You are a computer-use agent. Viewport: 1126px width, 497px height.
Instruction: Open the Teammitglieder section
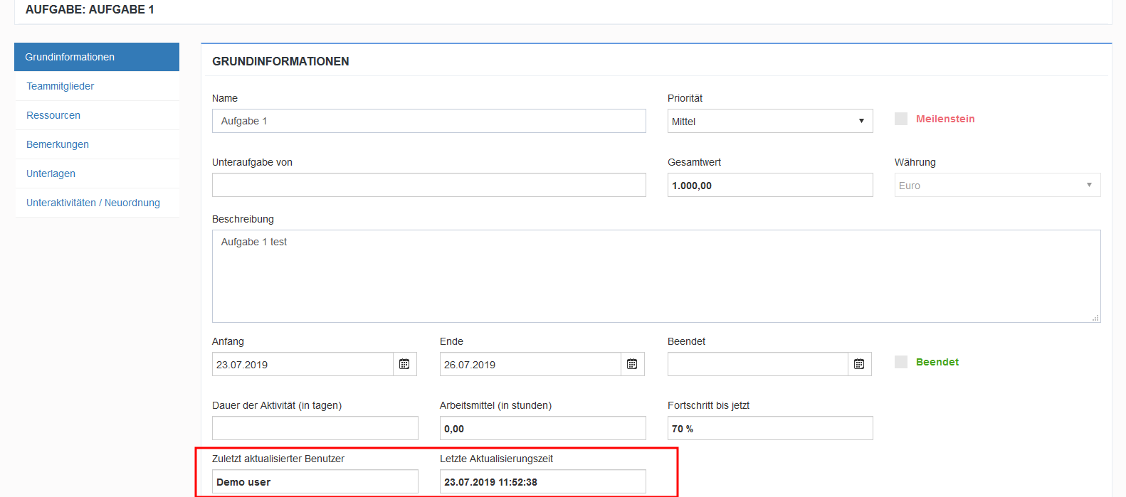coord(97,86)
